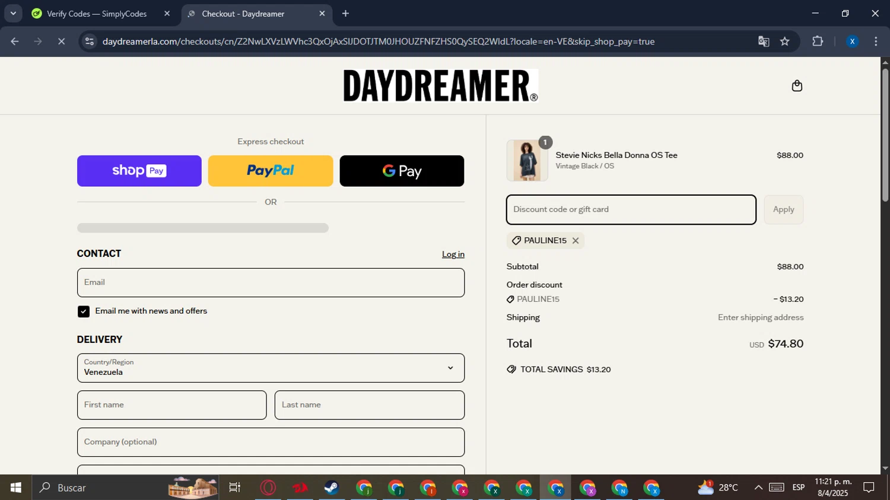Screen dimensions: 890x500
Task: Focus the Email input field
Action: (271, 282)
